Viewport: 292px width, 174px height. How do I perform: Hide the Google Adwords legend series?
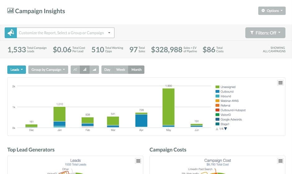(231, 119)
